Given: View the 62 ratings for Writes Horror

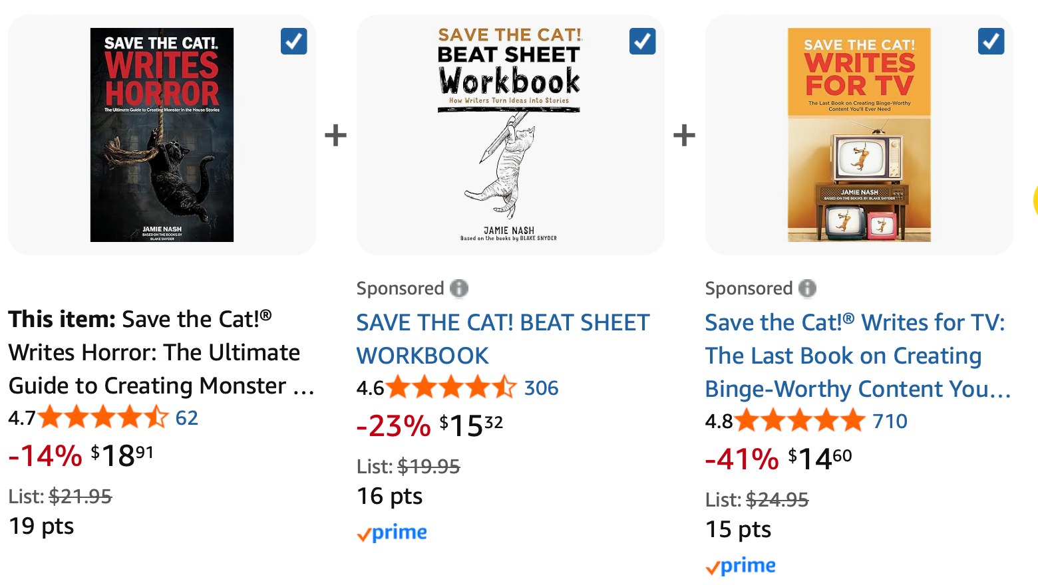Looking at the screenshot, I should (x=187, y=418).
